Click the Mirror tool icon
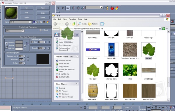This screenshot has width=175, height=111. (73, 8)
